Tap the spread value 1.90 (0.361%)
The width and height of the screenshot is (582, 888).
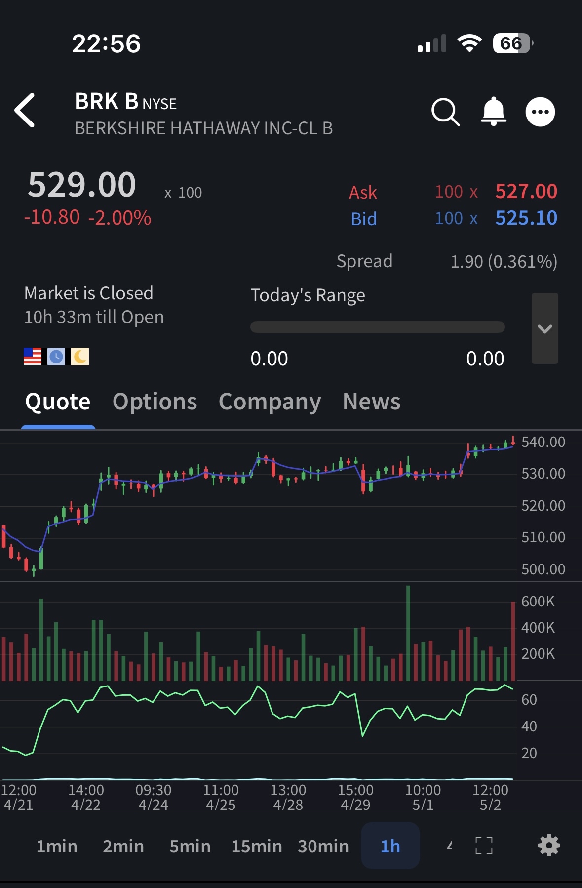point(504,261)
